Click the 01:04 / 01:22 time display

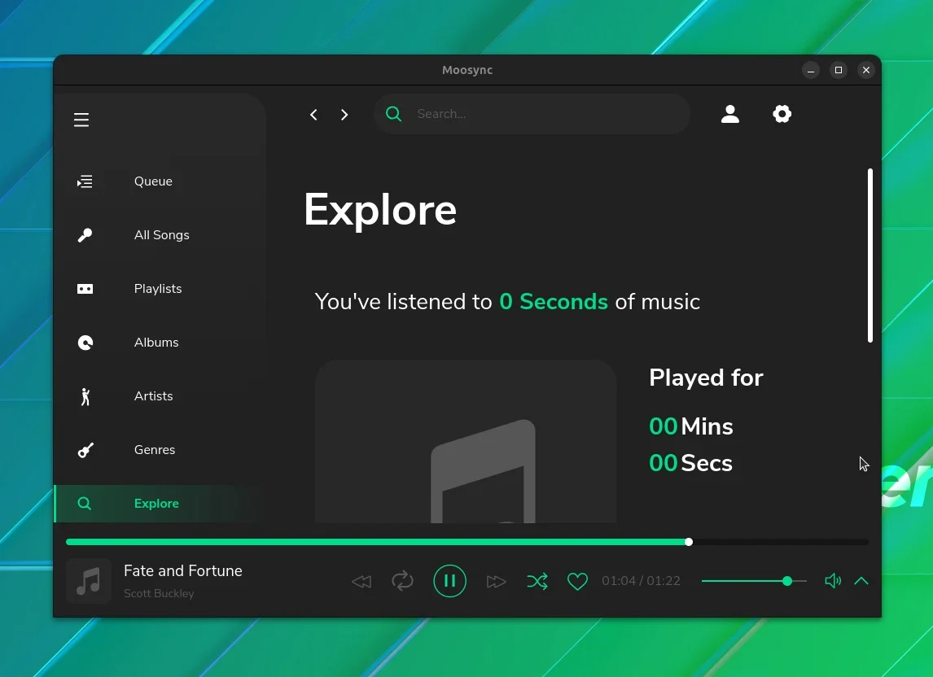pyautogui.click(x=641, y=581)
